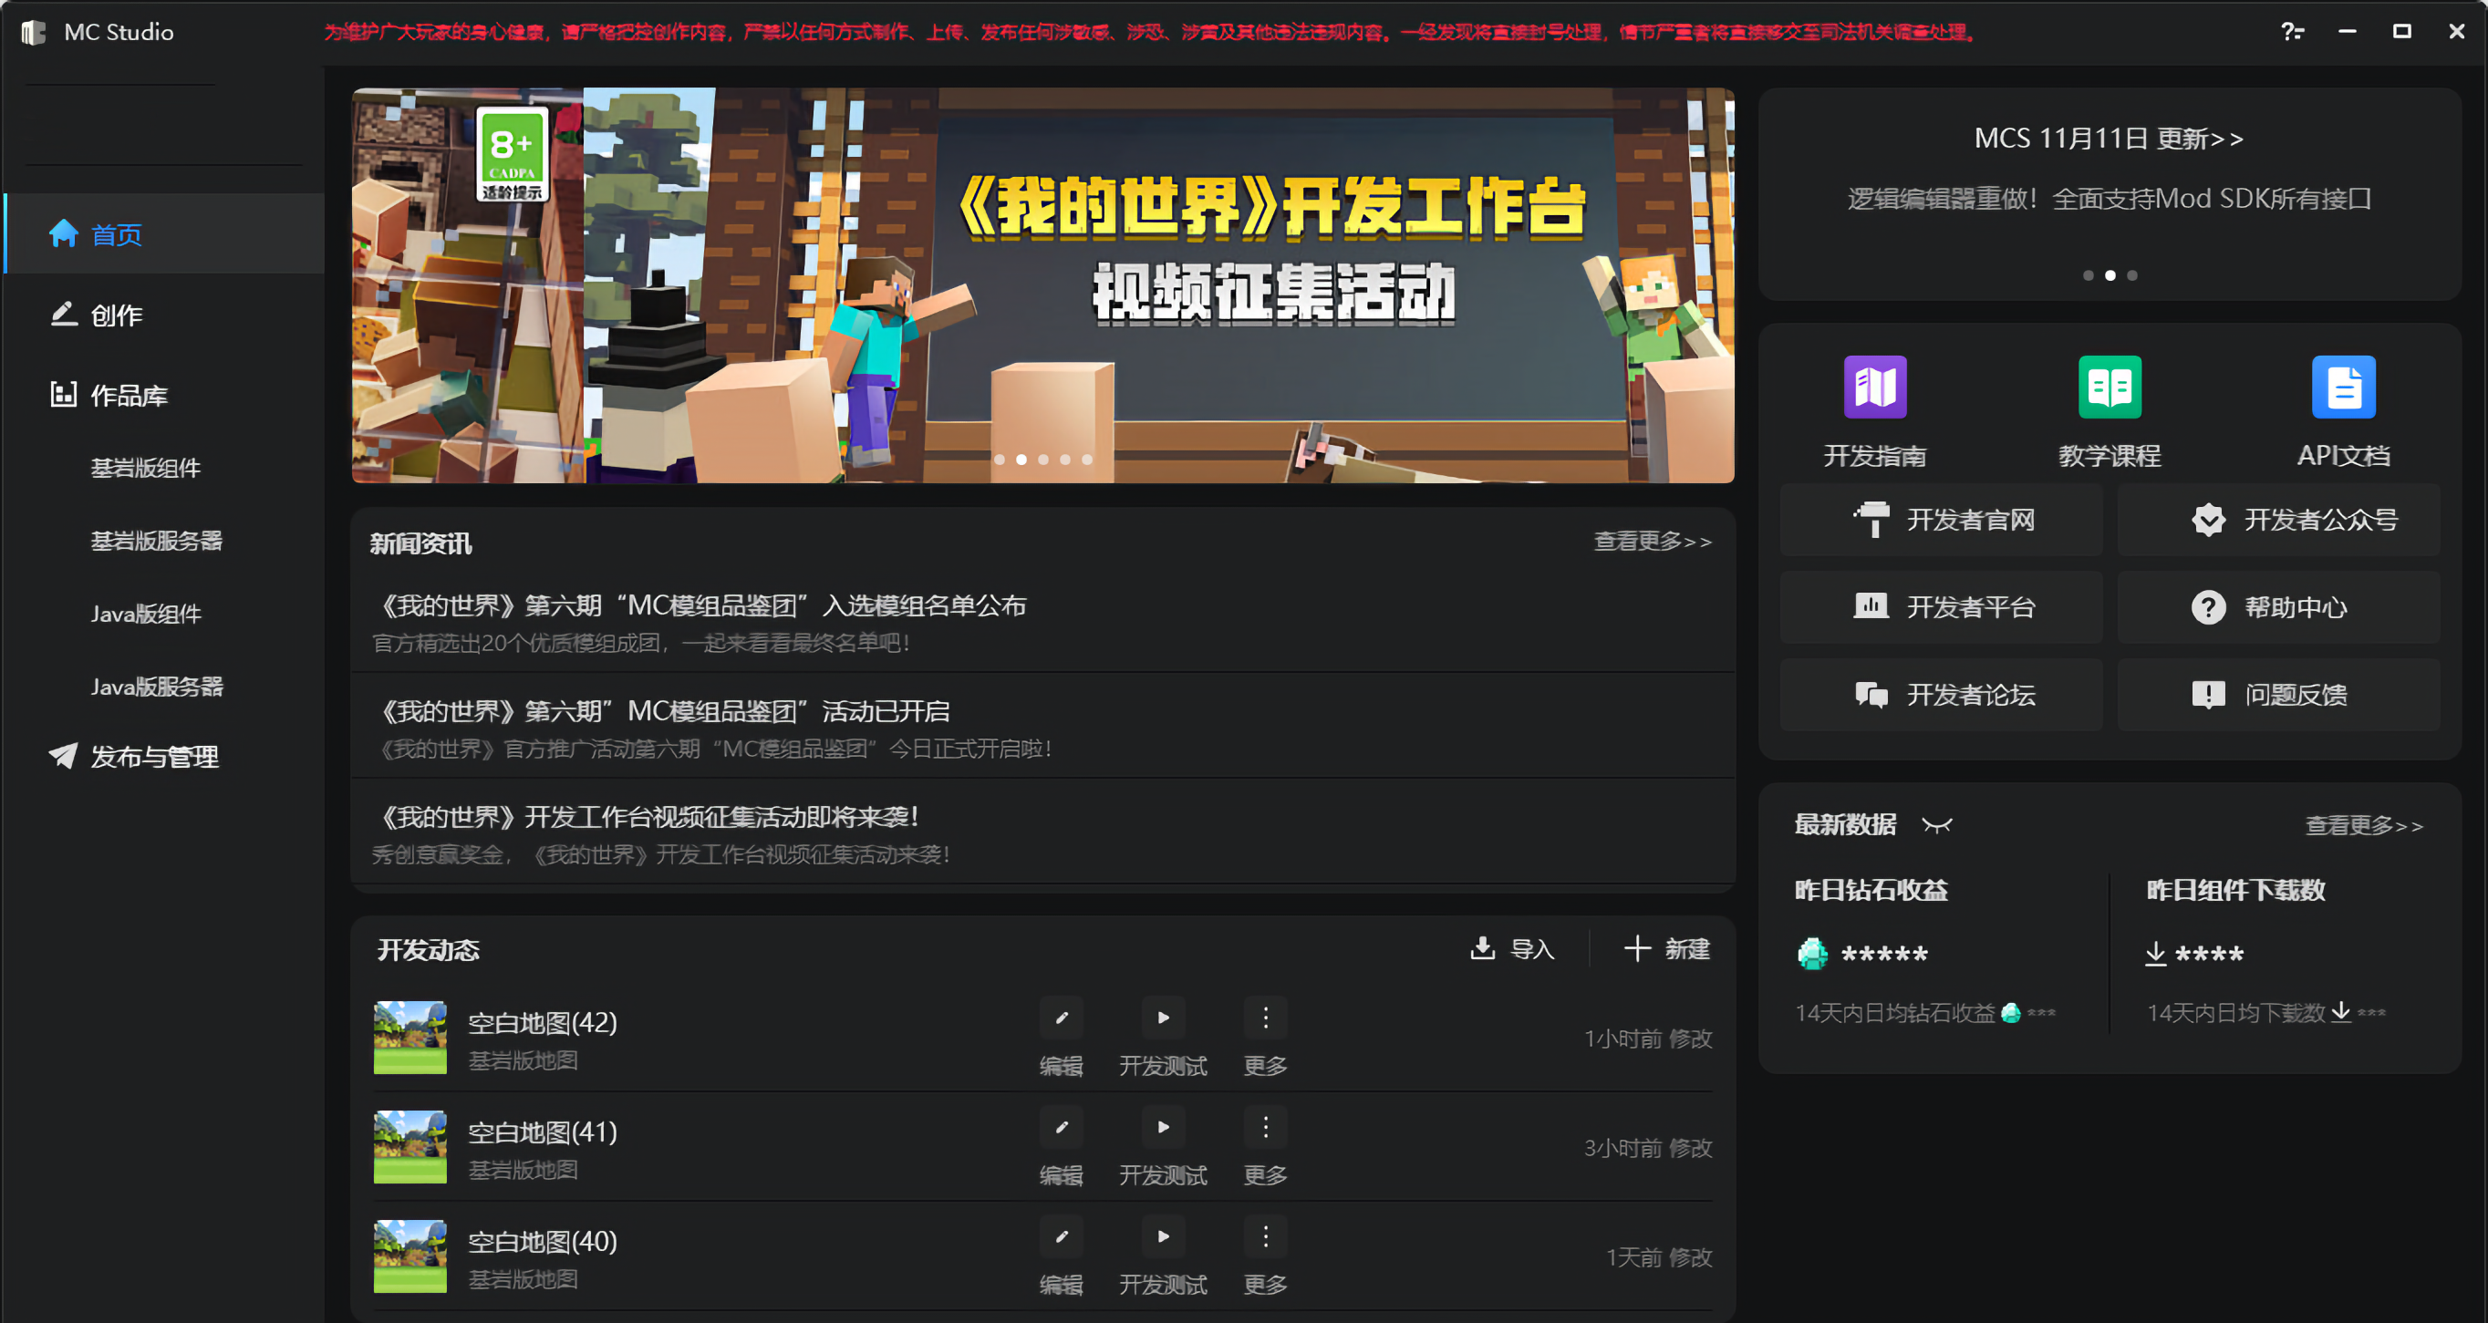Click the edit pencil for 空白地图(41)
2488x1323 pixels.
tap(1062, 1126)
